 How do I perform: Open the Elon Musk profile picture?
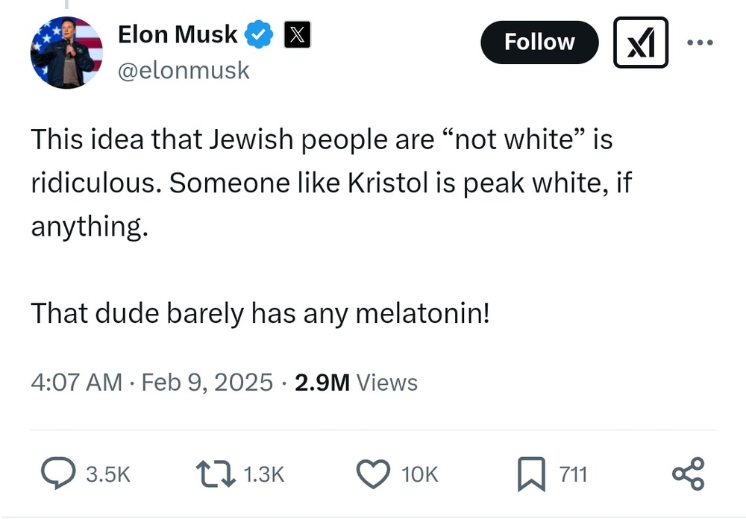[x=66, y=52]
